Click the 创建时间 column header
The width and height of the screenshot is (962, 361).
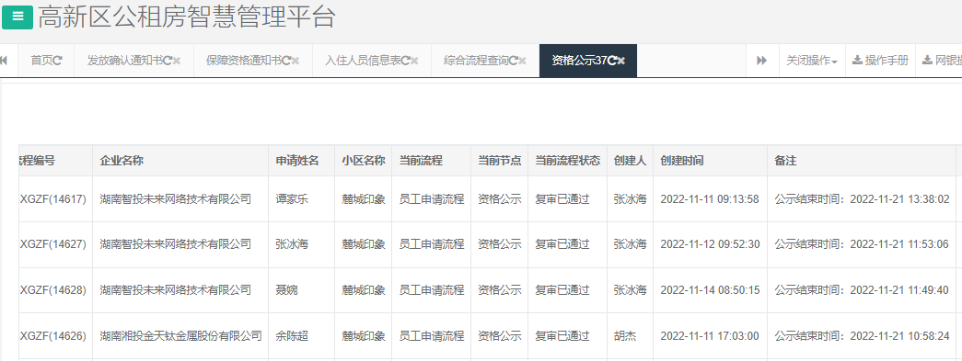tap(681, 161)
